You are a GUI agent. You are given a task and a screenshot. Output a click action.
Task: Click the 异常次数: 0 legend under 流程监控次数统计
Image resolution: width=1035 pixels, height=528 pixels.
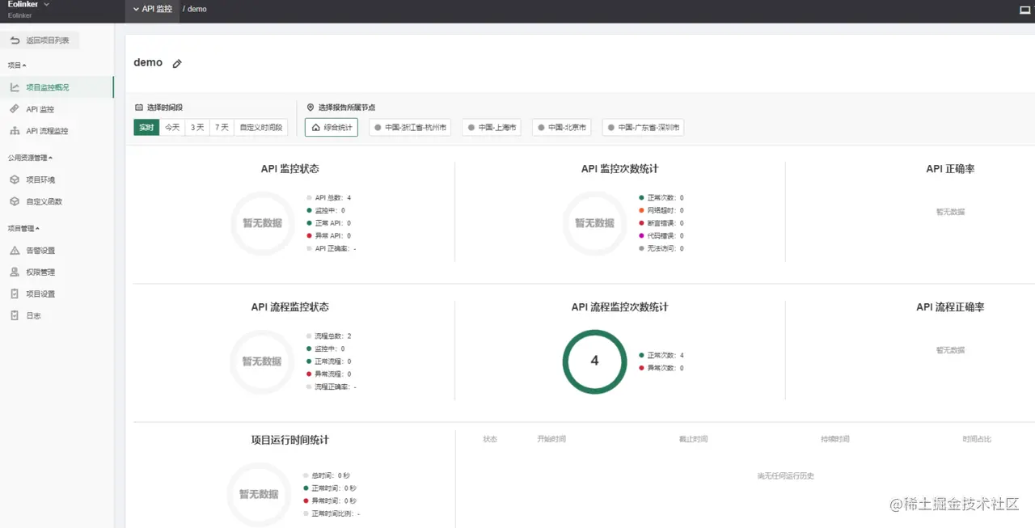click(x=661, y=368)
